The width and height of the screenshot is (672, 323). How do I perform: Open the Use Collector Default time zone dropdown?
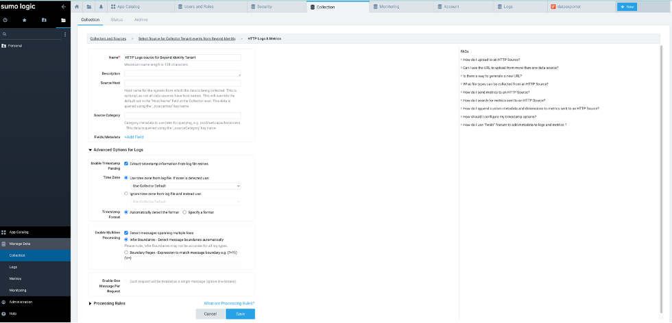point(185,185)
